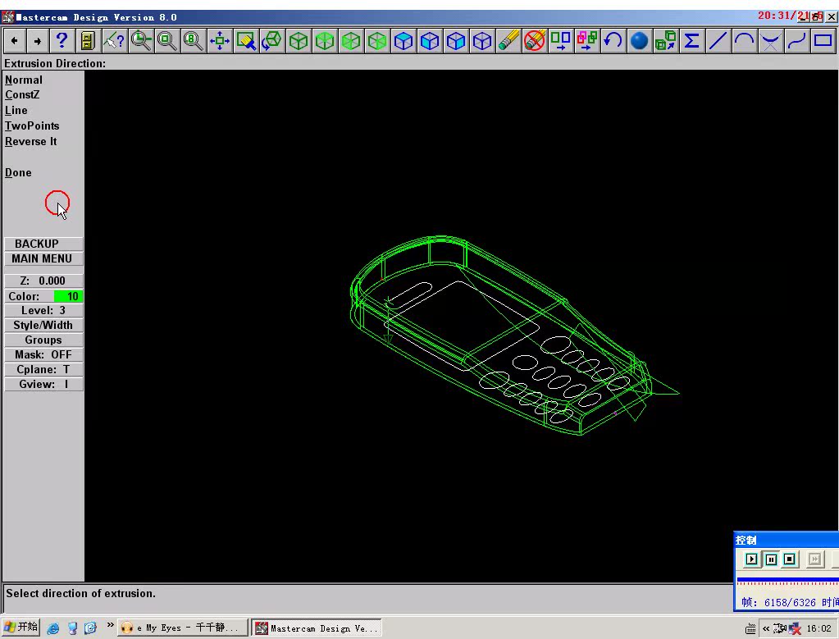This screenshot has width=839, height=639.
Task: Choose Normal extrusion direction
Action: (x=24, y=80)
